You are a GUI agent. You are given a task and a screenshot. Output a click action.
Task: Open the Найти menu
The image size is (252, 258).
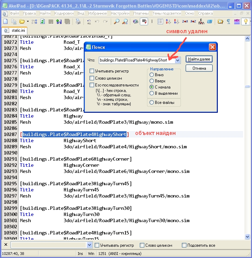45,13
